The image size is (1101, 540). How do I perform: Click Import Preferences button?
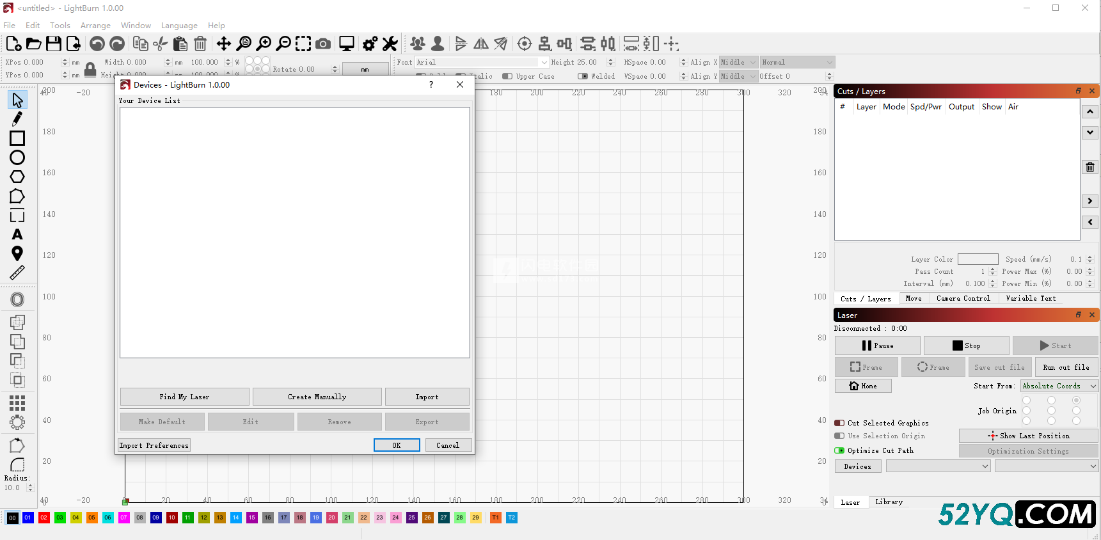(x=154, y=445)
